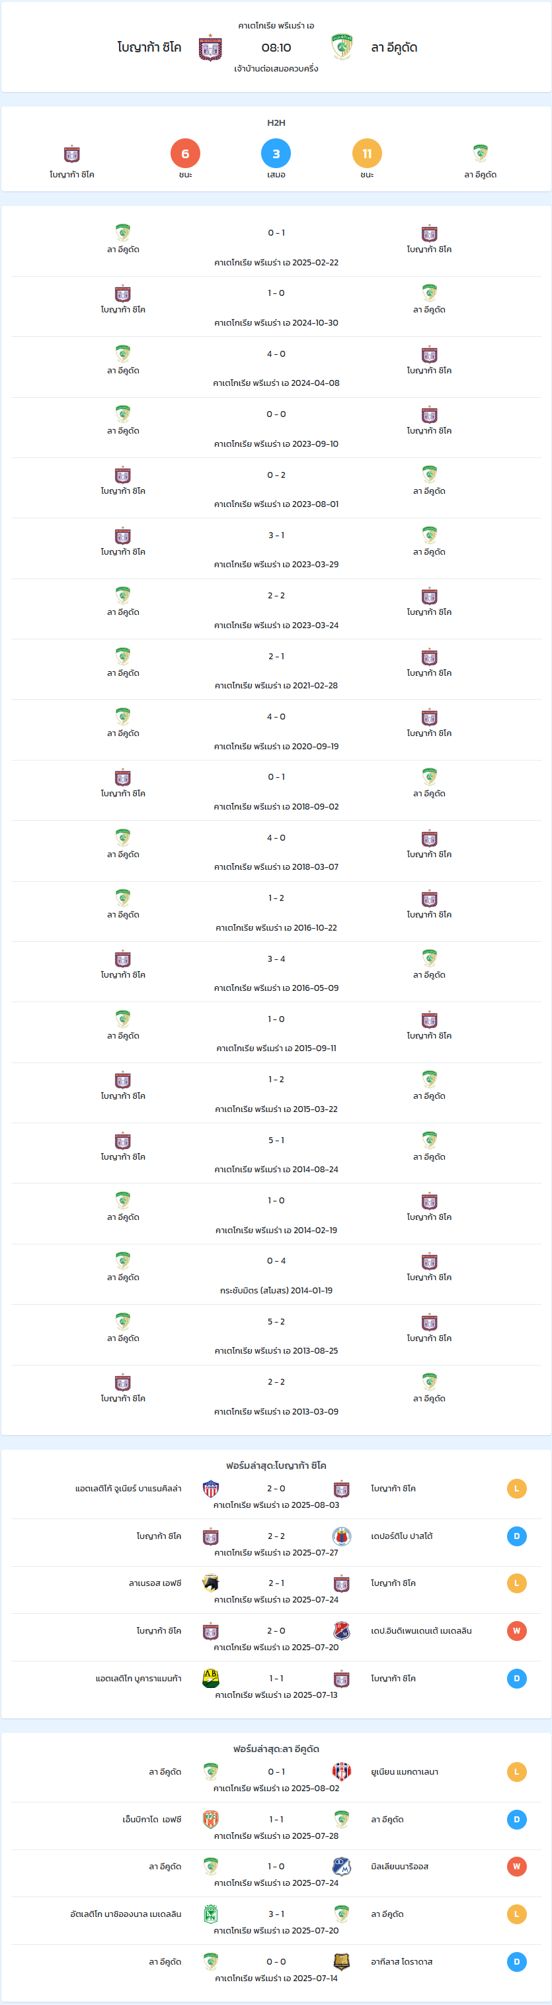Open the 5 - 1 match dated 2014-08-24

tap(276, 1154)
